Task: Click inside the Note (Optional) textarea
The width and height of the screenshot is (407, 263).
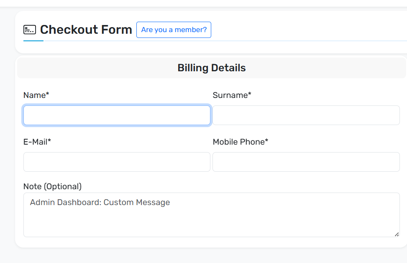Action: (x=212, y=215)
